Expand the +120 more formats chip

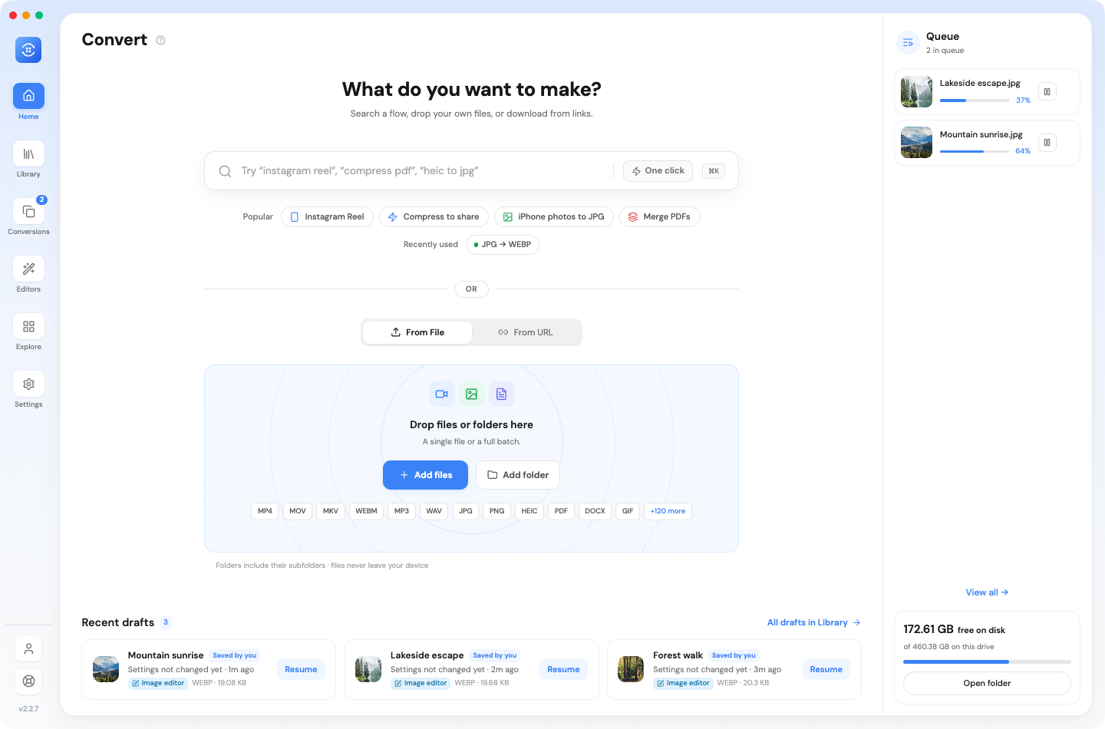pos(668,511)
